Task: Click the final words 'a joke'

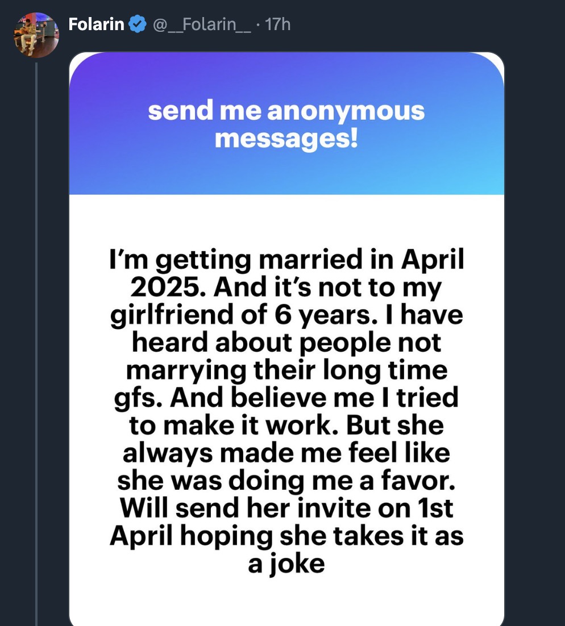Action: click(286, 564)
